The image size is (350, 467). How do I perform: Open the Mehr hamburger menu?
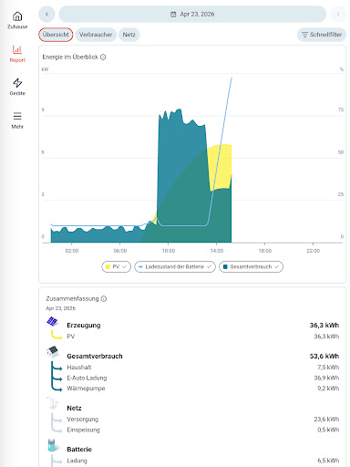[17, 116]
